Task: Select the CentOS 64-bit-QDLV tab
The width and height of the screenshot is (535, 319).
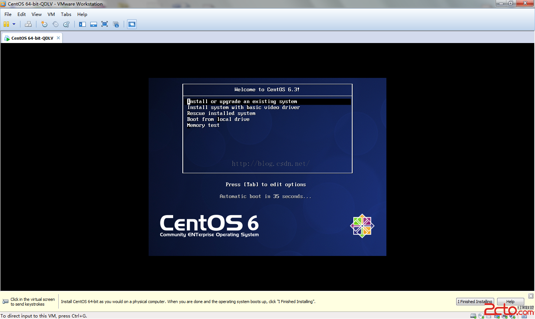Action: [x=32, y=38]
